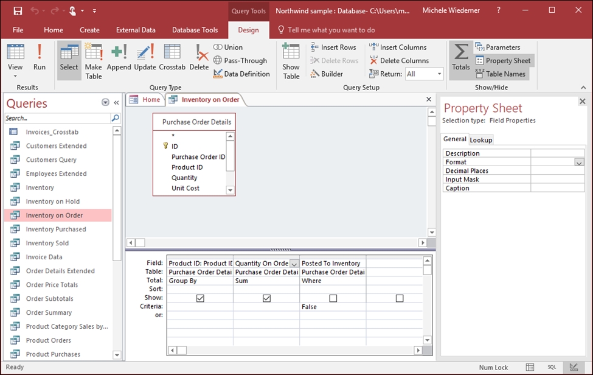The height and width of the screenshot is (375, 593).
Task: Open the Create ribbon tab
Action: tap(89, 30)
